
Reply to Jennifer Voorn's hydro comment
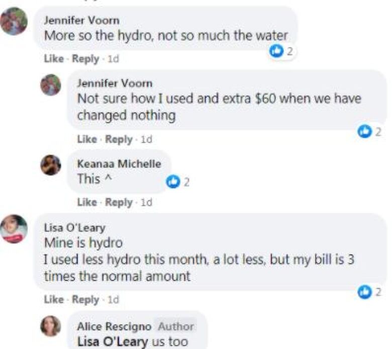[x=85, y=59]
